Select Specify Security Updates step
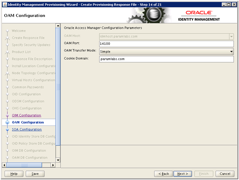 pyautogui.click(x=31, y=45)
